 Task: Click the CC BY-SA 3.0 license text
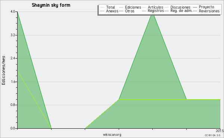[212, 135]
